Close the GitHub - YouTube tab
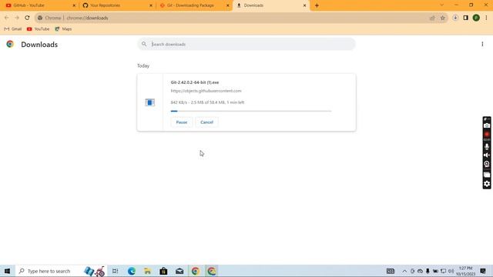493x277 pixels. pyautogui.click(x=74, y=5)
